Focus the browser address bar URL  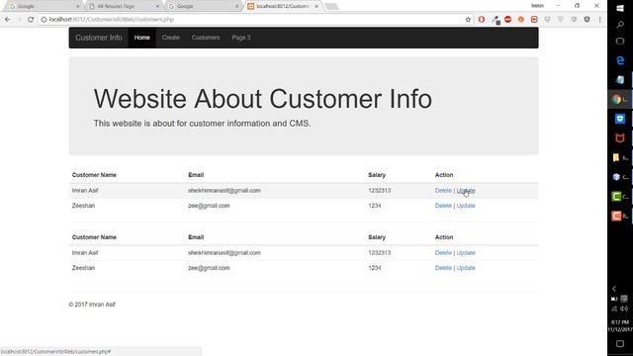pos(112,20)
